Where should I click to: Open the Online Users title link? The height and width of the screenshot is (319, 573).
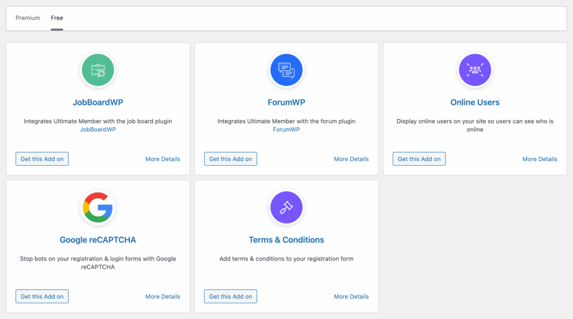point(475,102)
